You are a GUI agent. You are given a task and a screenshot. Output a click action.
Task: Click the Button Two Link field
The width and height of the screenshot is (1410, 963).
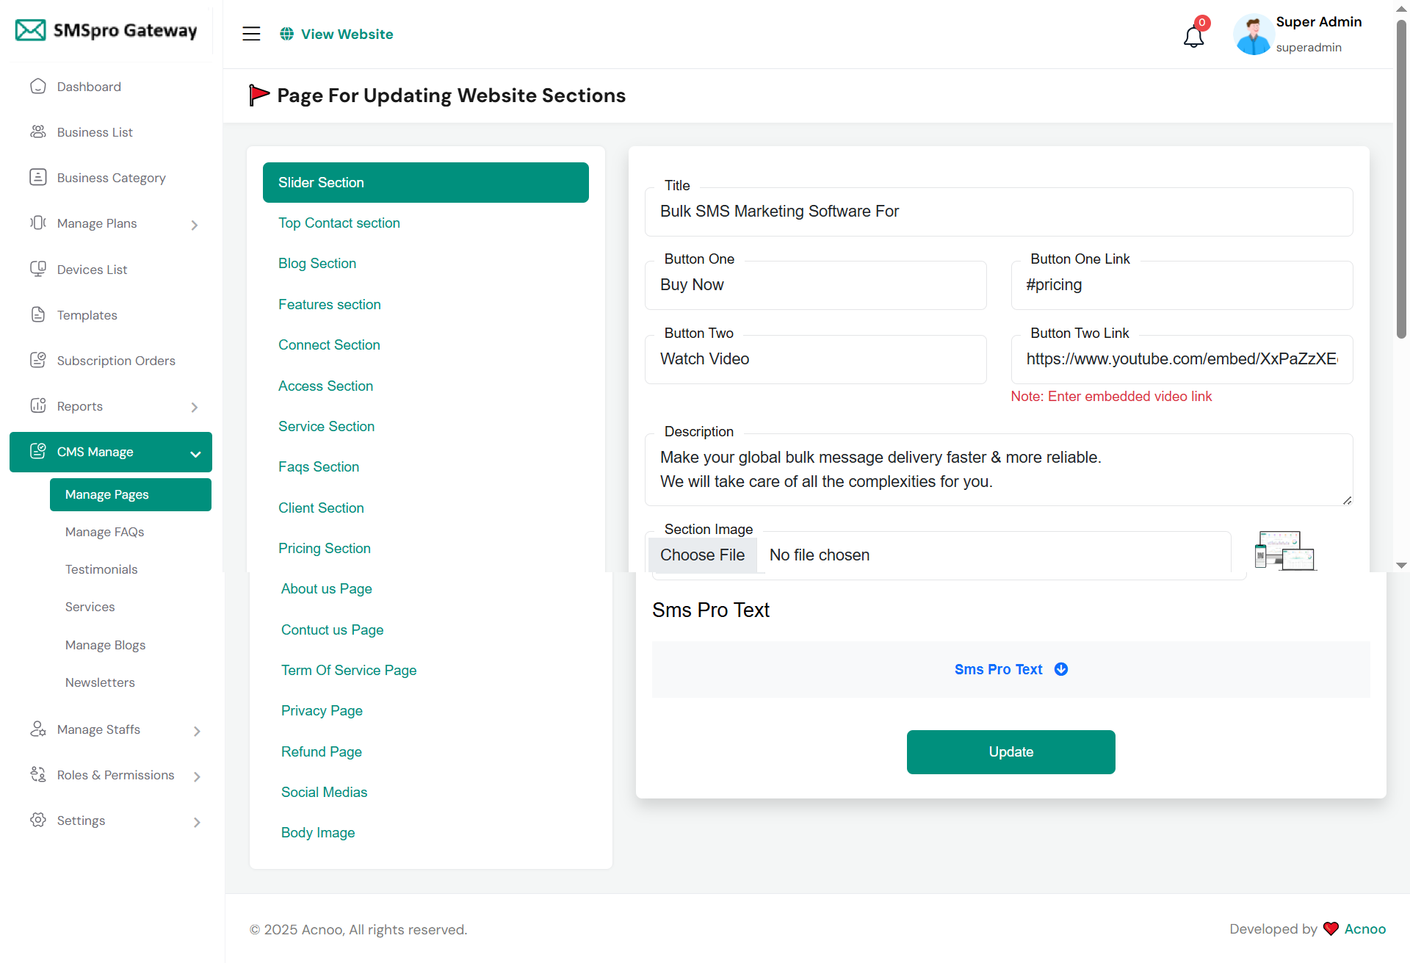(1181, 359)
